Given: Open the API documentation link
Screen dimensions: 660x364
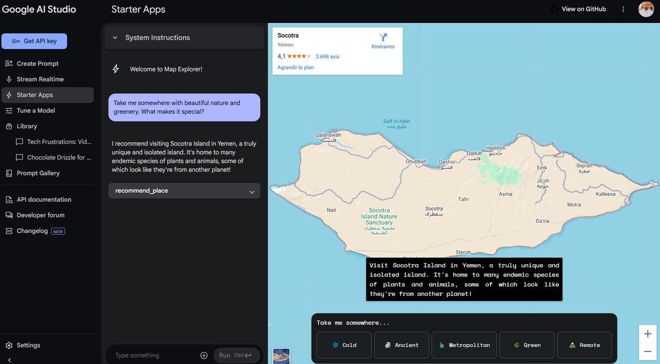Looking at the screenshot, I should 44,200.
